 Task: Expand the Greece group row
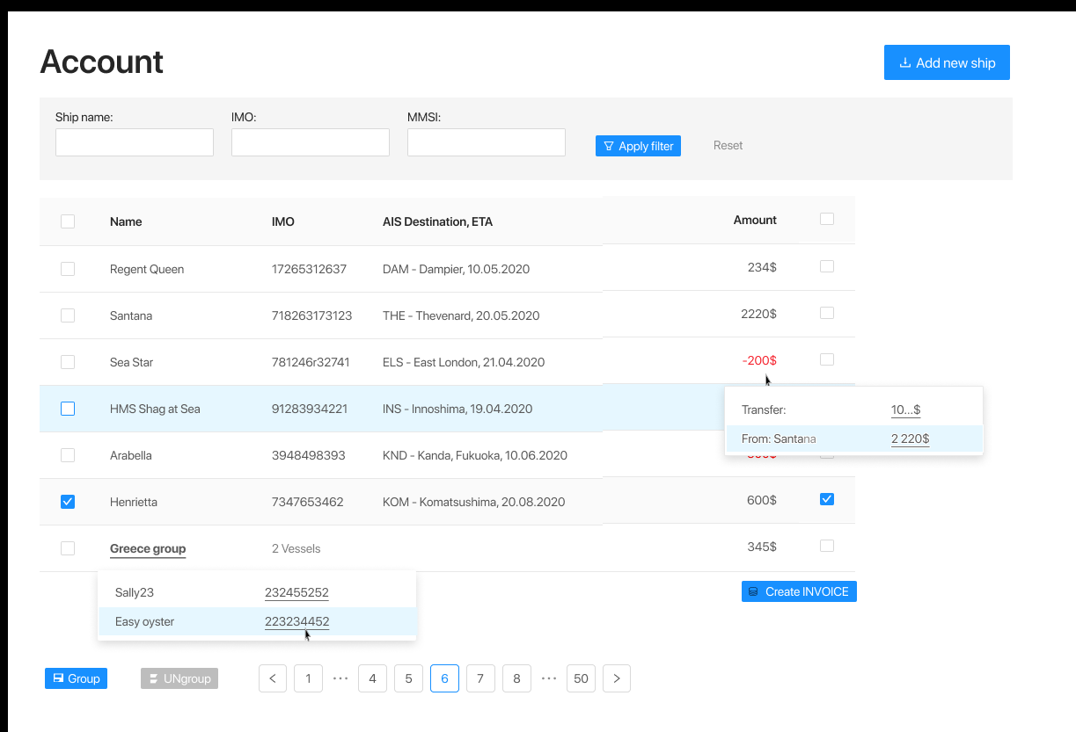point(148,548)
